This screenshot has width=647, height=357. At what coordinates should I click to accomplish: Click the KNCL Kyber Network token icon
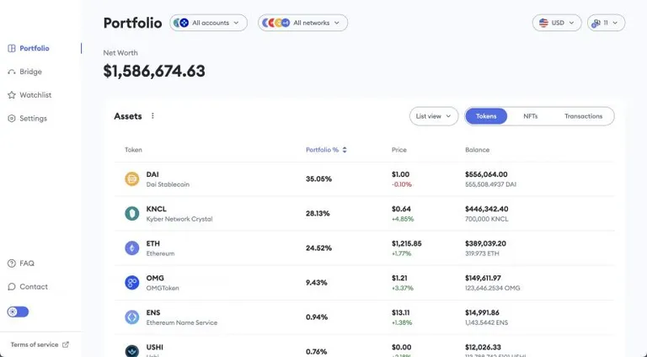tap(132, 214)
